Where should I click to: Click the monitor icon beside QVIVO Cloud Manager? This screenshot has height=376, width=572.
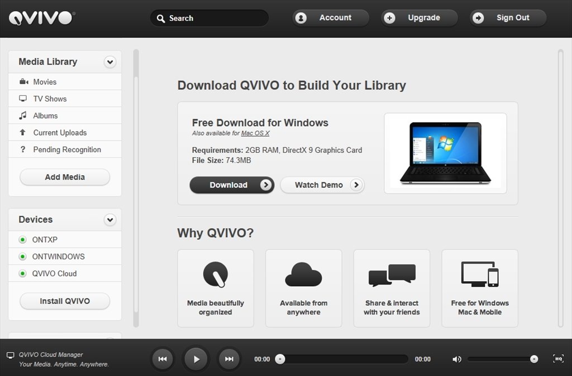[x=11, y=355]
